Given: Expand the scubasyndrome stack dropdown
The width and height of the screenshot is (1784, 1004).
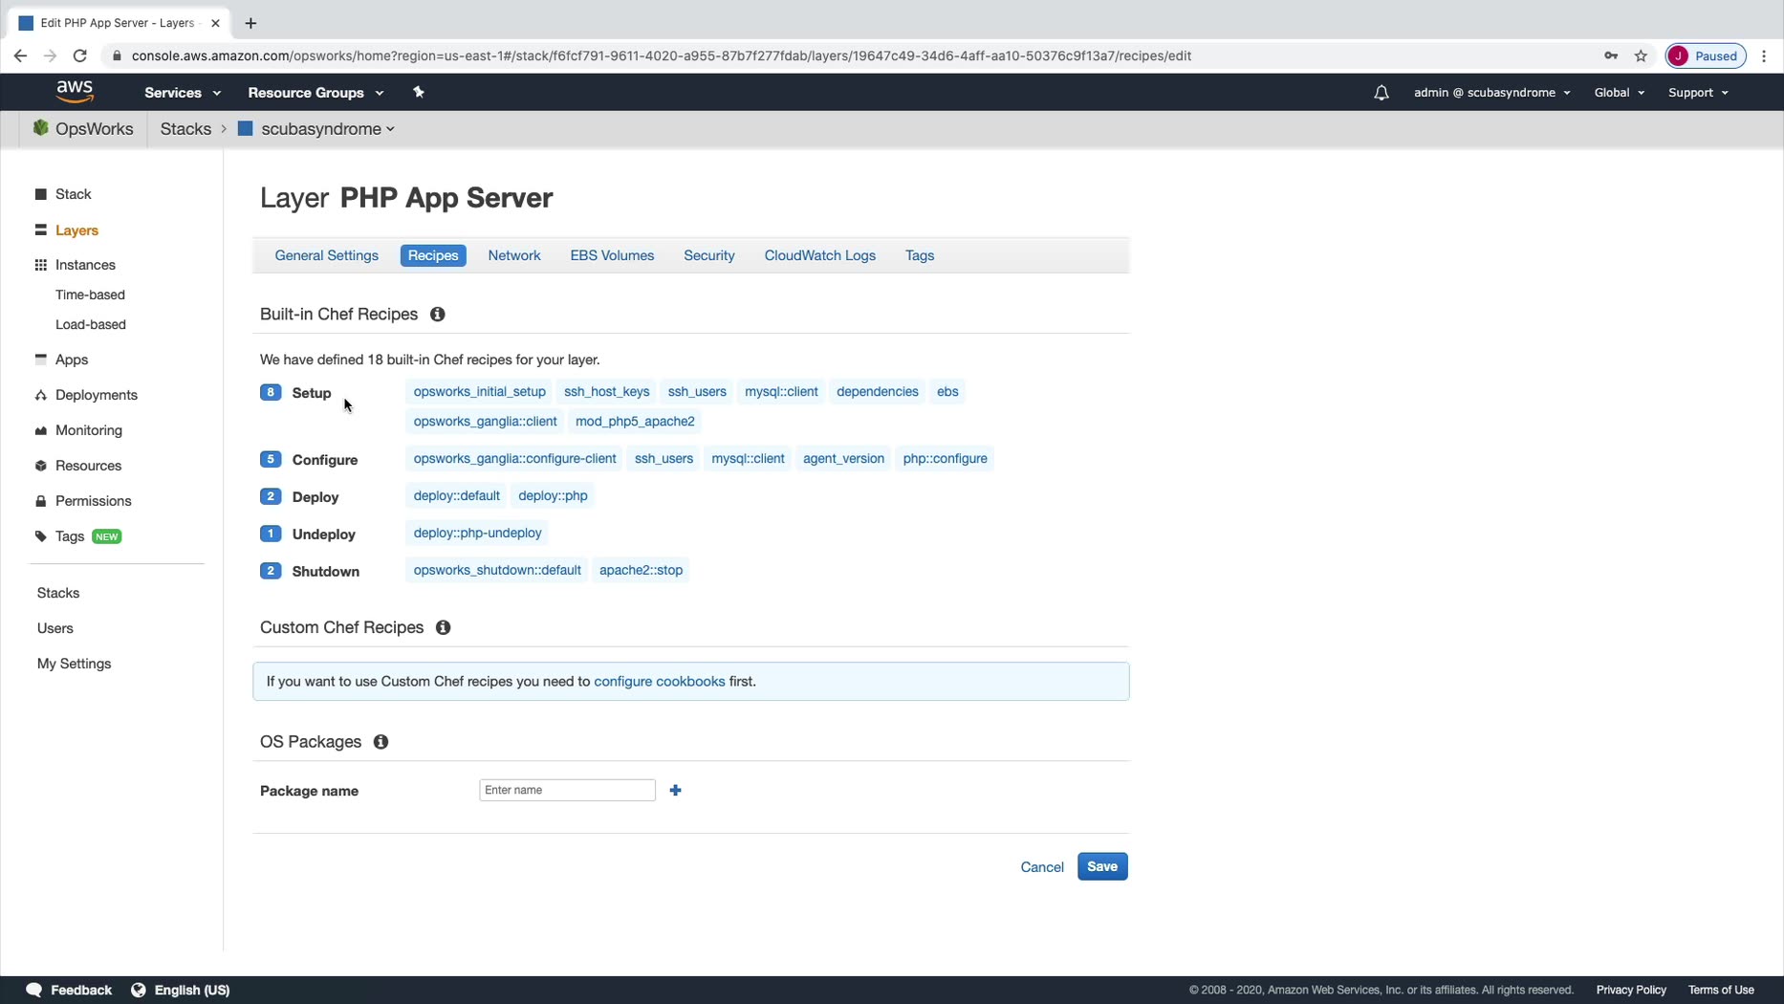Looking at the screenshot, I should point(328,129).
